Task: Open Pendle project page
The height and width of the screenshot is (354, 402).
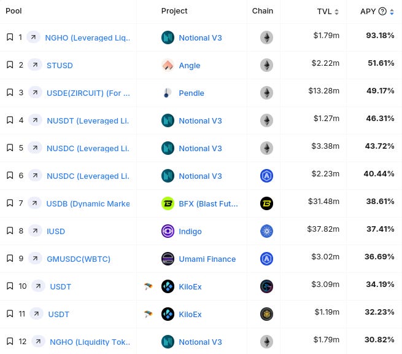Action: click(191, 93)
